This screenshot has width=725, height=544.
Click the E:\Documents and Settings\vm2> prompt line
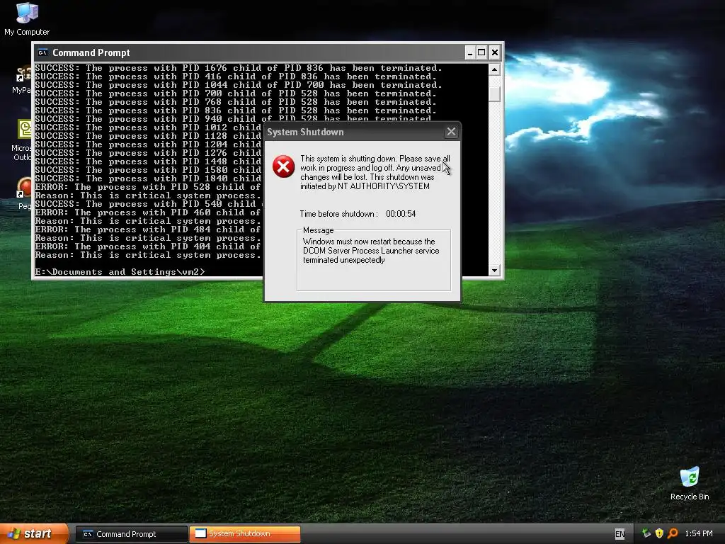pyautogui.click(x=120, y=272)
